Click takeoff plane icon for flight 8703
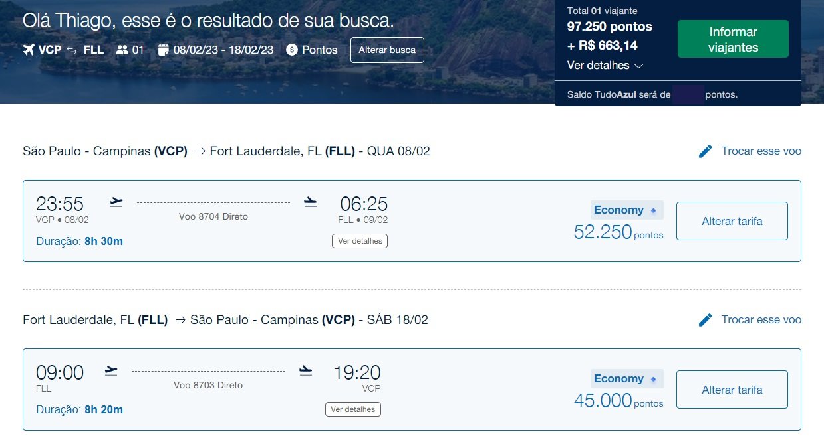Viewport: 824px width, 440px height. 111,370
